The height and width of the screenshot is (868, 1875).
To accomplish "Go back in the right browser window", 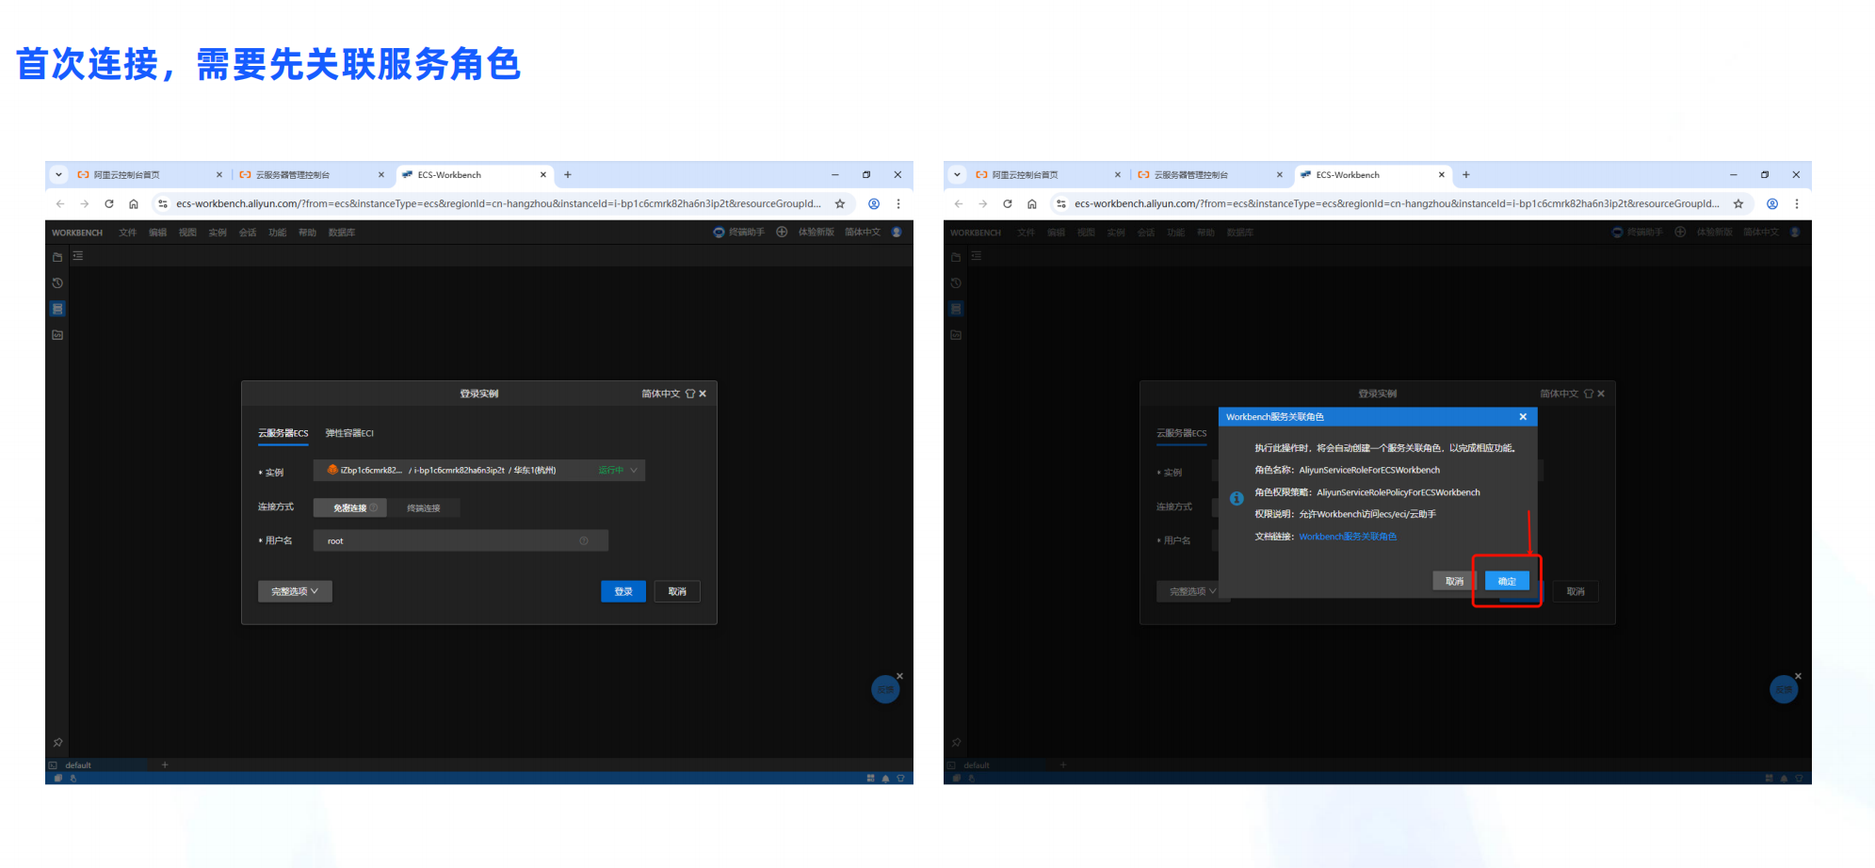I will point(959,203).
